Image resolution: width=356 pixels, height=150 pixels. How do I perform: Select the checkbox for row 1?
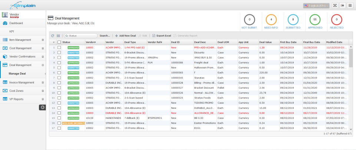pos(59,47)
